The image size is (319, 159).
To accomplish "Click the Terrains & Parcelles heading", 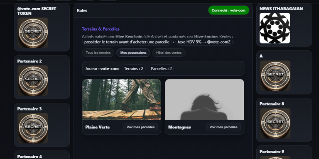I will point(101,29).
